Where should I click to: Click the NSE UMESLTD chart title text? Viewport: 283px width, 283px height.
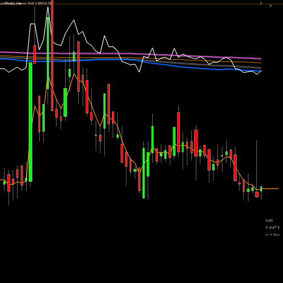(x=40, y=3)
